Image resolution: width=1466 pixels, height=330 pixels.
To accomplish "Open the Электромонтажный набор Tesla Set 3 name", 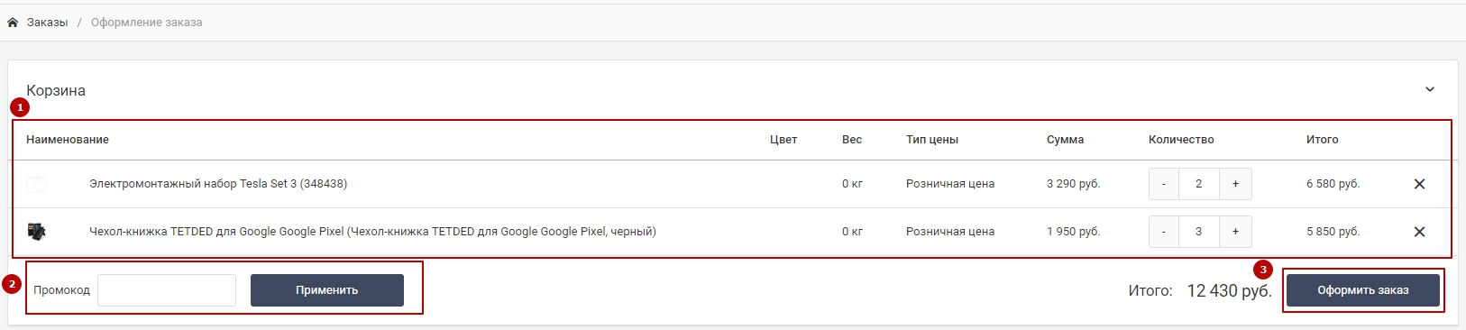I will click(218, 184).
